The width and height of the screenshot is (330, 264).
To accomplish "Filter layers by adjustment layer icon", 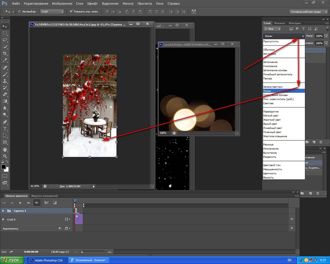I will coord(297,29).
